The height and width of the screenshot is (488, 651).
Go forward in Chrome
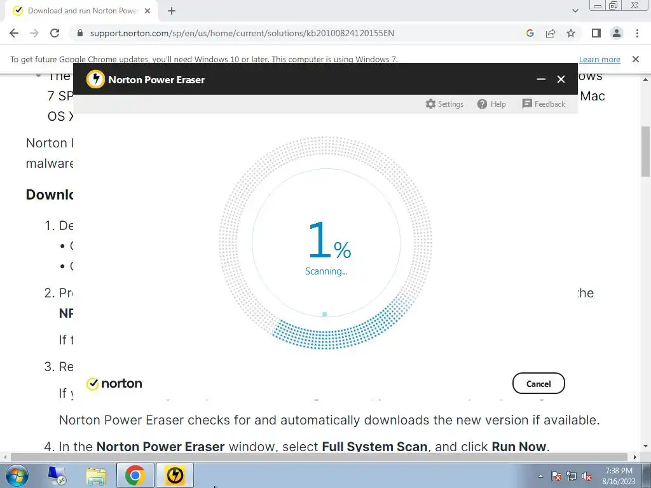[34, 33]
